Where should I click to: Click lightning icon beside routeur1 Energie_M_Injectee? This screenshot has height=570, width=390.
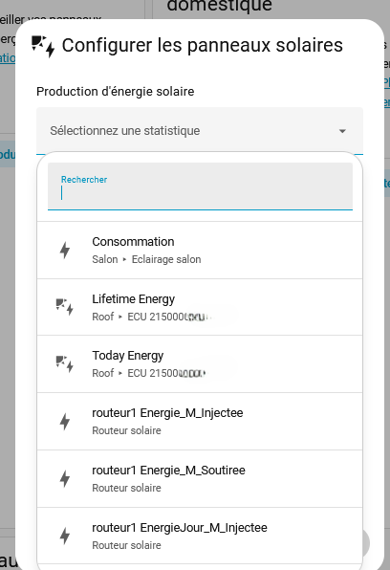click(65, 422)
